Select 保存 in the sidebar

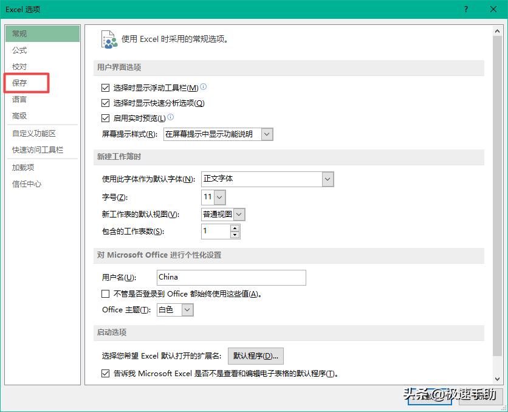point(19,83)
